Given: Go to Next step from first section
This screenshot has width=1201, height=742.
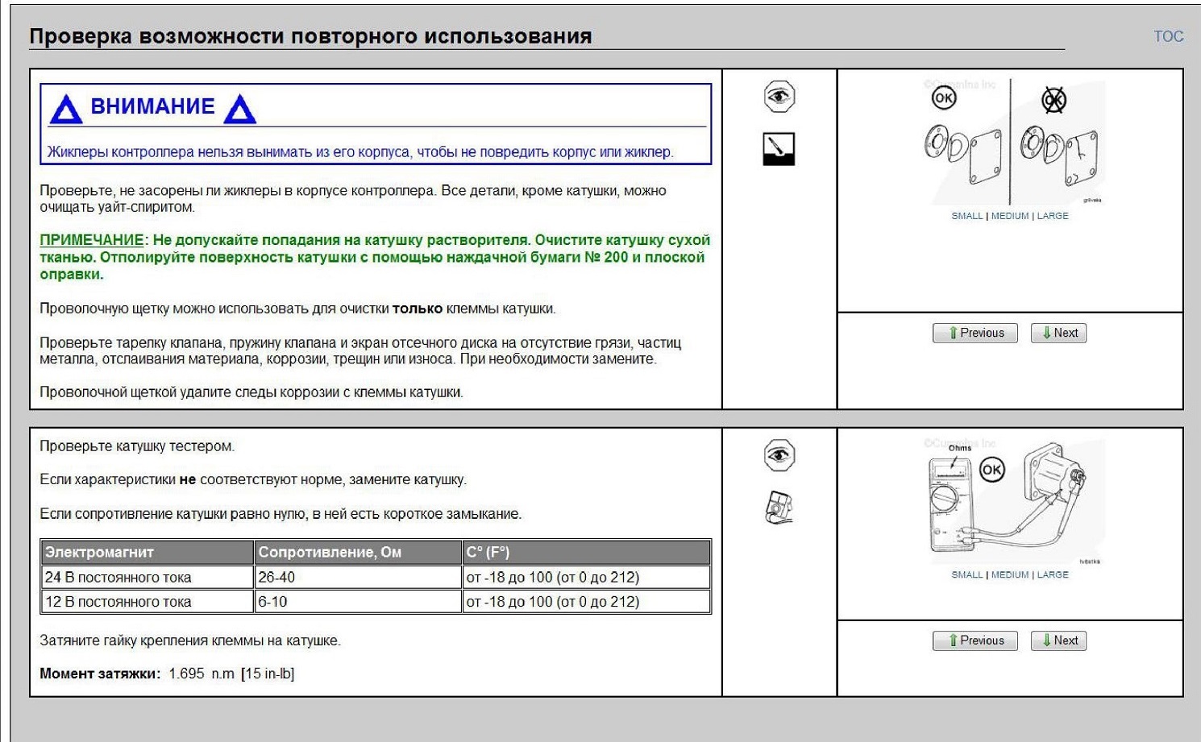Looking at the screenshot, I should [1058, 333].
